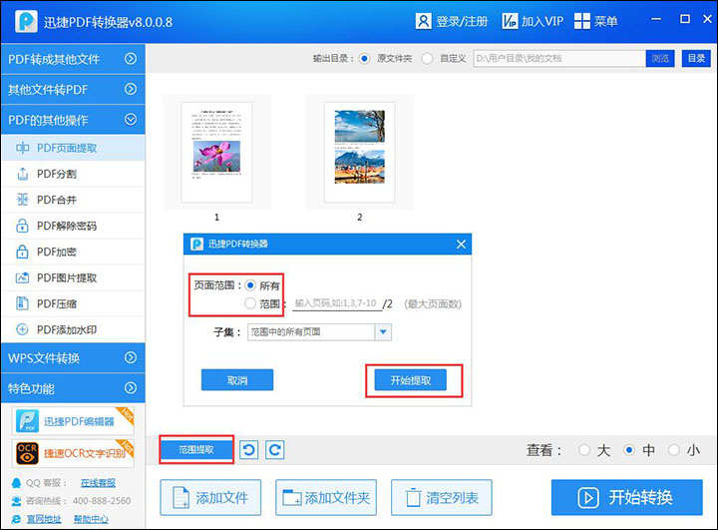Click the user login avatar icon
This screenshot has height=530, width=718.
423,21
